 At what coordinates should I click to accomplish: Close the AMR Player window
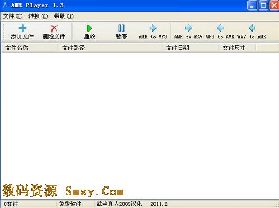point(274,5)
